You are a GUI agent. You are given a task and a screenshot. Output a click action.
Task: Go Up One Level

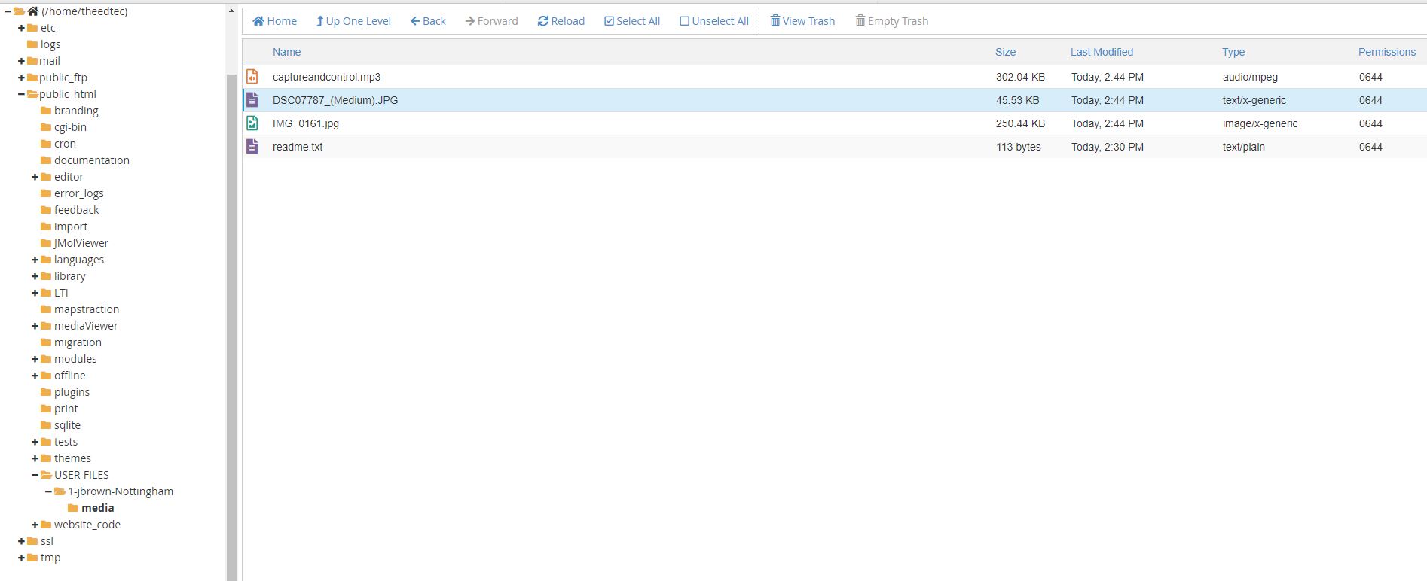[x=353, y=21]
